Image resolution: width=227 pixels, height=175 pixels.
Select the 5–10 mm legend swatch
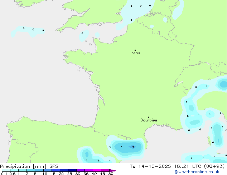click(x=39, y=170)
